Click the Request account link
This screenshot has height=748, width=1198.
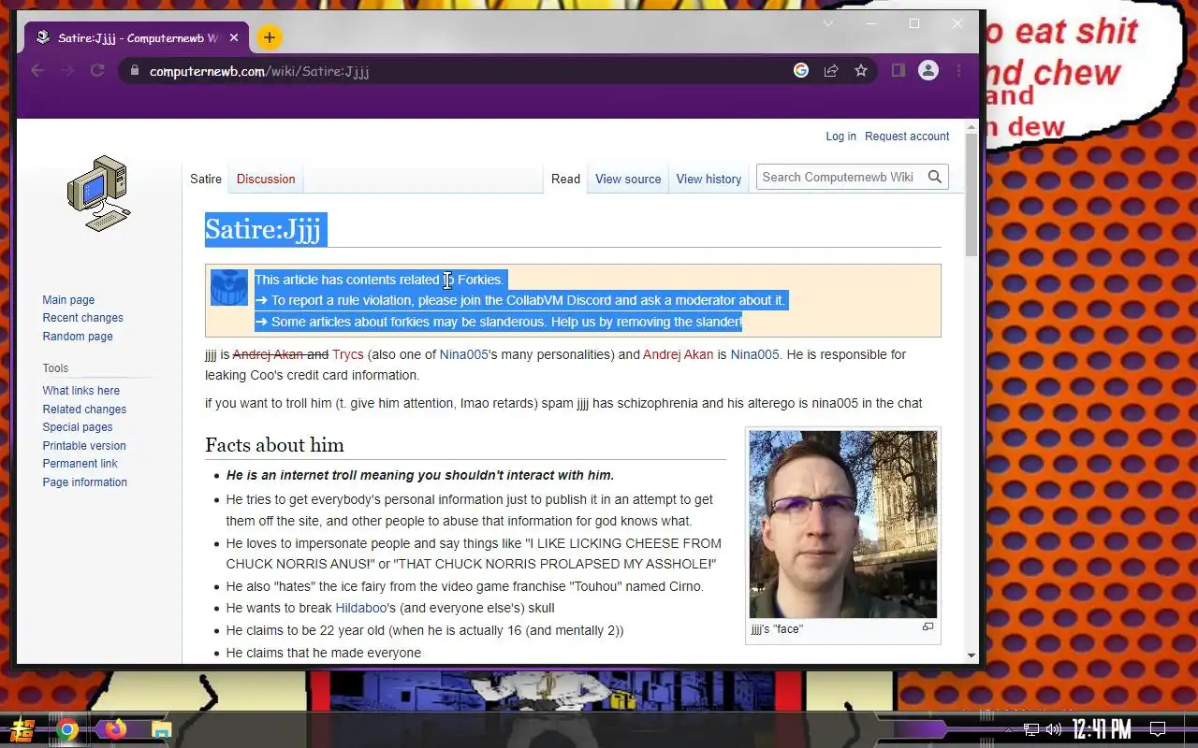[907, 136]
